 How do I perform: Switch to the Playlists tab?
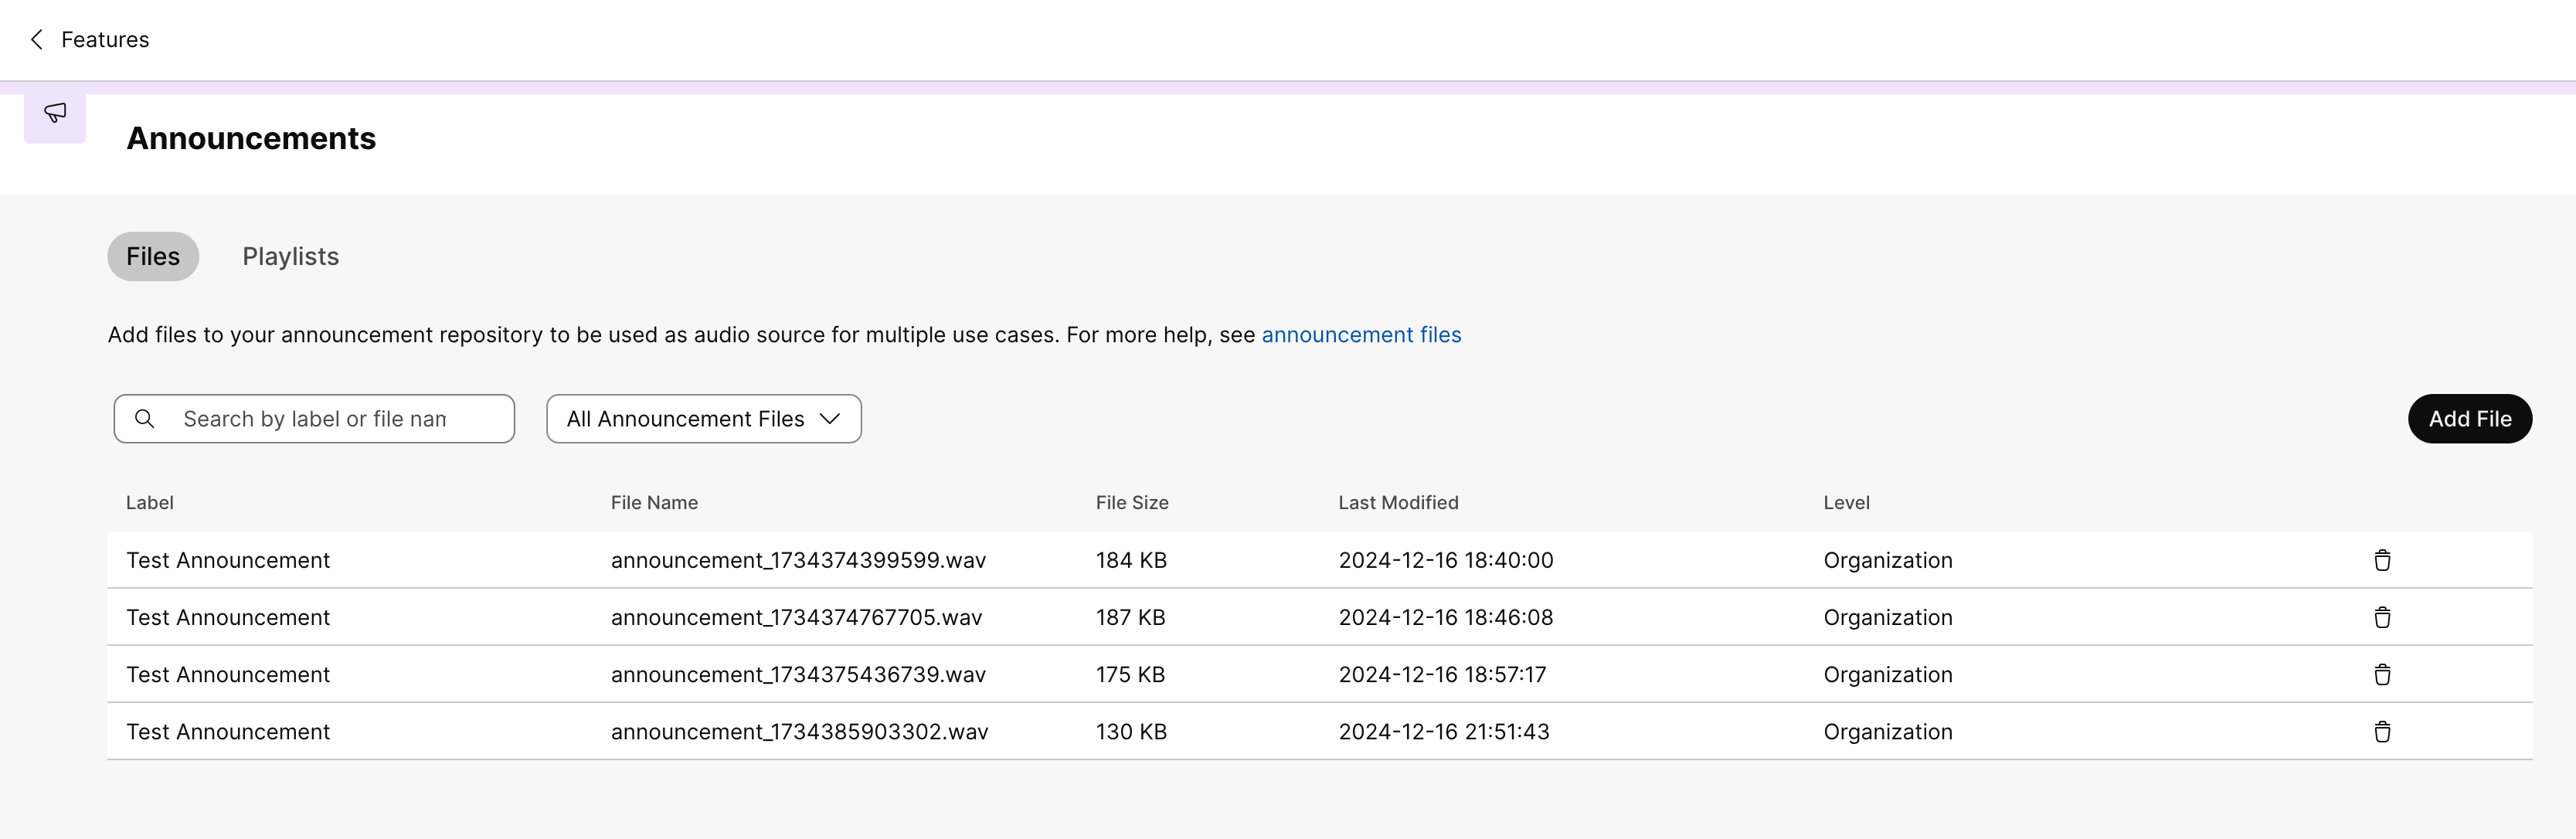coord(290,257)
